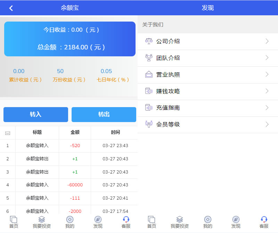This screenshot has width=278, height=233.
Task: Expand the 团队介绍 row chevron
Action: click(x=267, y=58)
